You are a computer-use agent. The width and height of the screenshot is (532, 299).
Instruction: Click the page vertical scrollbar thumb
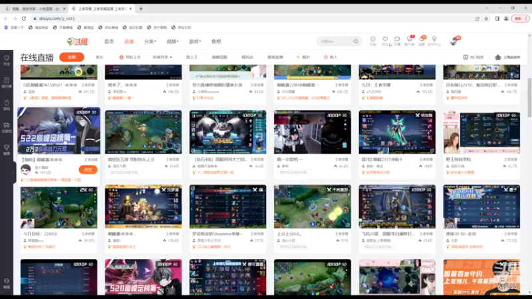click(529, 97)
